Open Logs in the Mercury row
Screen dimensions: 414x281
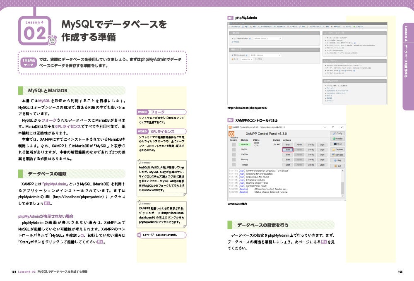point(322,160)
